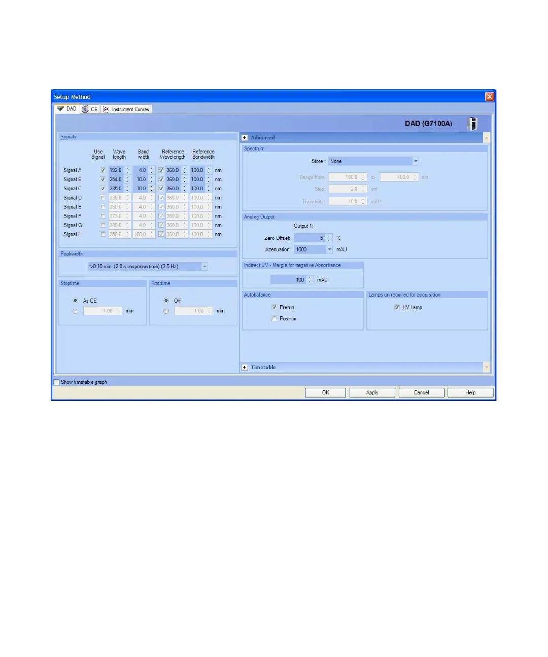Toggle Autobalance Prerun checkbox
548x657 pixels.
(275, 307)
